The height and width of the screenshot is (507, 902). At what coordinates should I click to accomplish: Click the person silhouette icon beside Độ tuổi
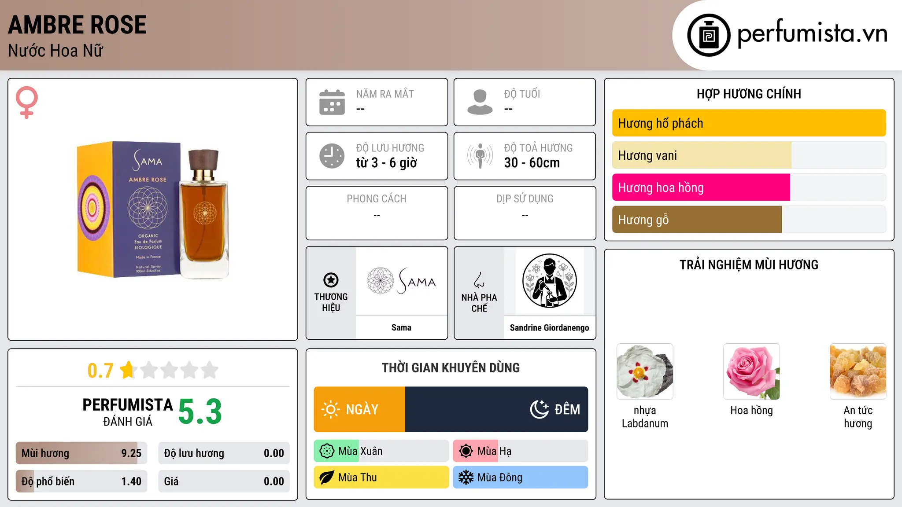coord(480,102)
